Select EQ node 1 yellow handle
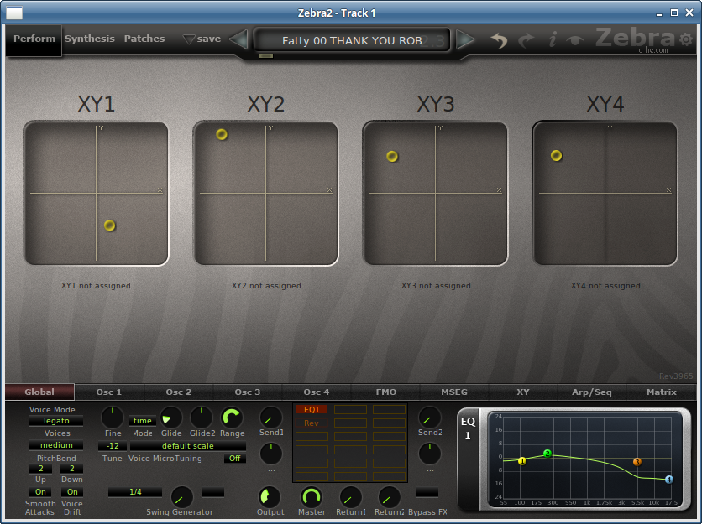 point(522,461)
